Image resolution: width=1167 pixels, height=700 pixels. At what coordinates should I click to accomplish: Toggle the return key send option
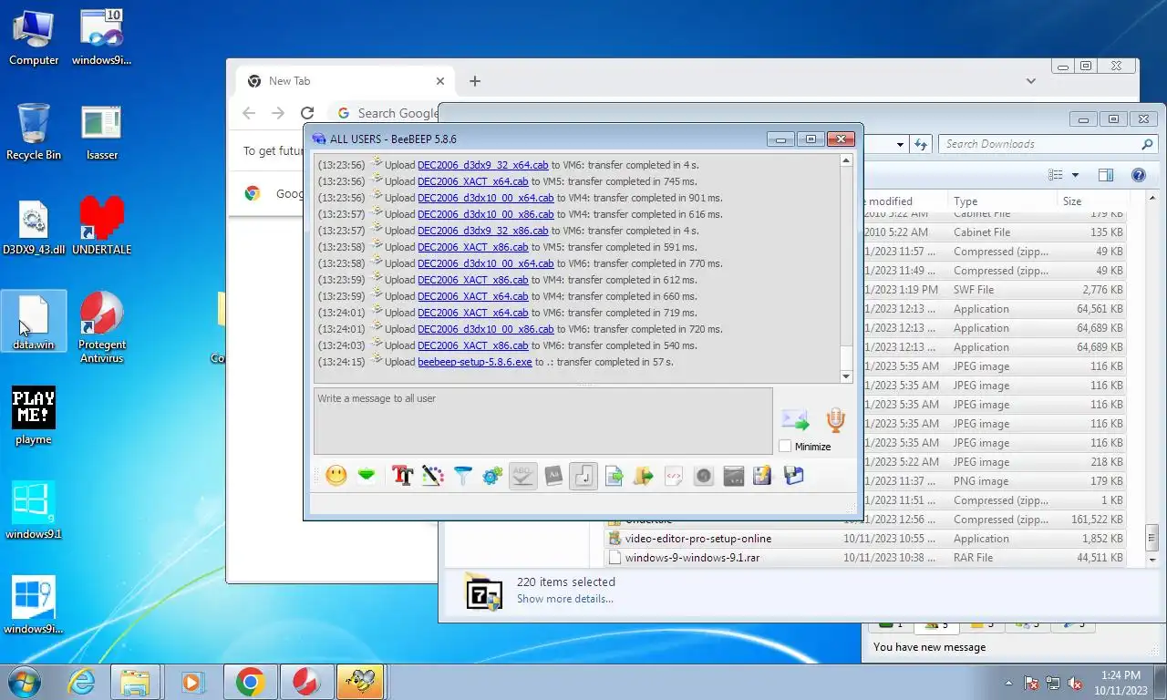[583, 475]
